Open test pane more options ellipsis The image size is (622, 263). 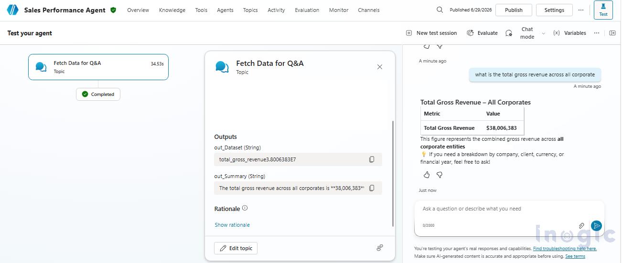pos(597,33)
